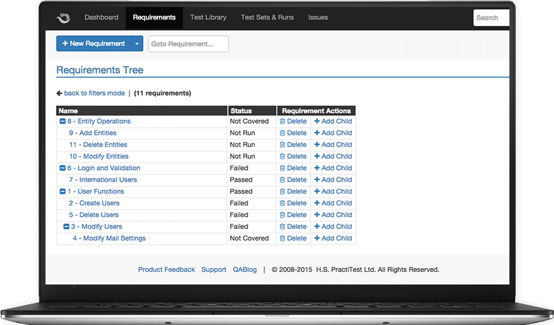Click the Requirements Tree heading

coord(100,70)
